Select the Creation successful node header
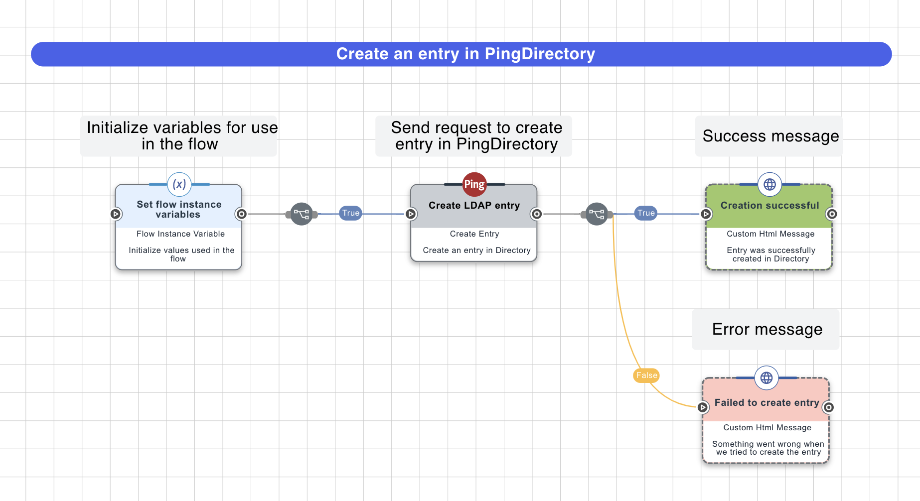920x501 pixels. (x=769, y=206)
